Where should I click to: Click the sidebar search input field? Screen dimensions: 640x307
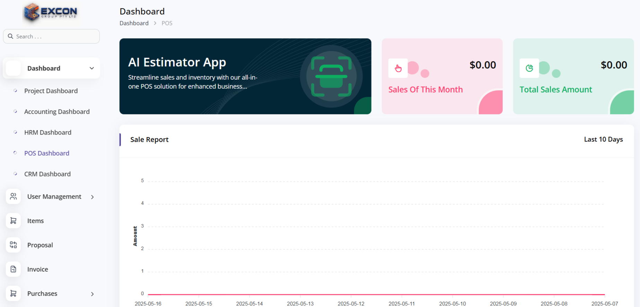55,36
